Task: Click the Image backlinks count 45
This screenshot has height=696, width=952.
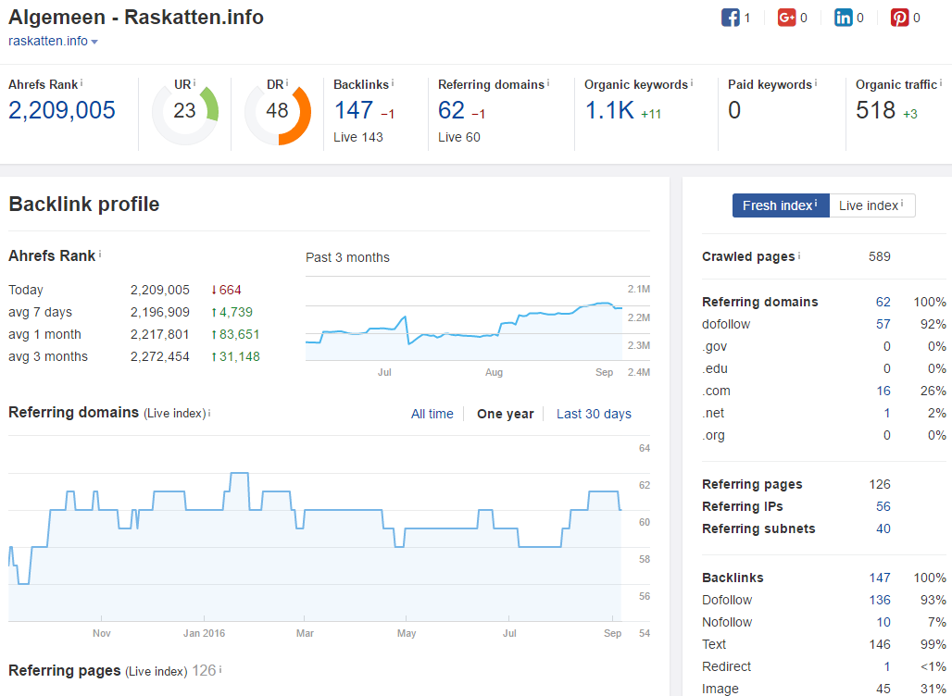Action: [x=883, y=689]
